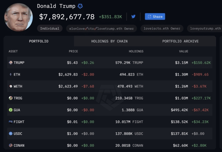Click the VALUE column header

pos(184,51)
